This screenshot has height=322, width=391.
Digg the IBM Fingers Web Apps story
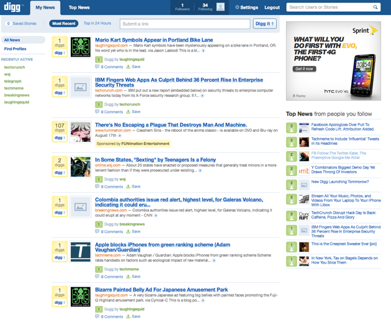pos(60,93)
